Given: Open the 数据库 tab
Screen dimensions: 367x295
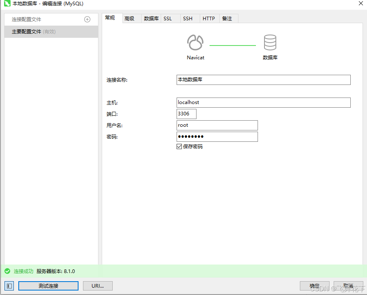Looking at the screenshot, I should pos(151,18).
